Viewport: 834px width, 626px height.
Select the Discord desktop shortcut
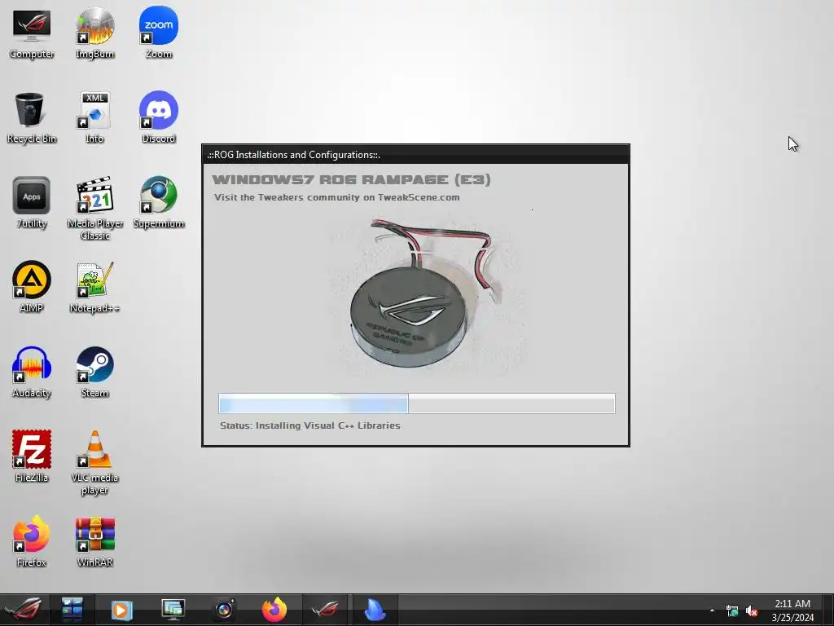159,117
